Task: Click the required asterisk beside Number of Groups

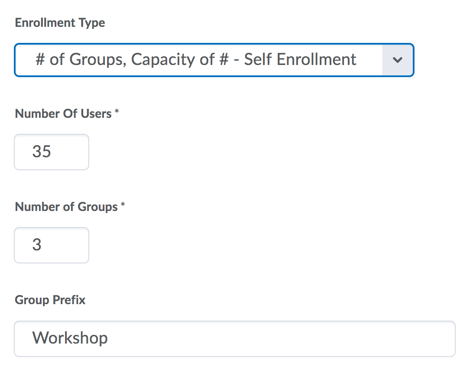Action: tap(123, 206)
